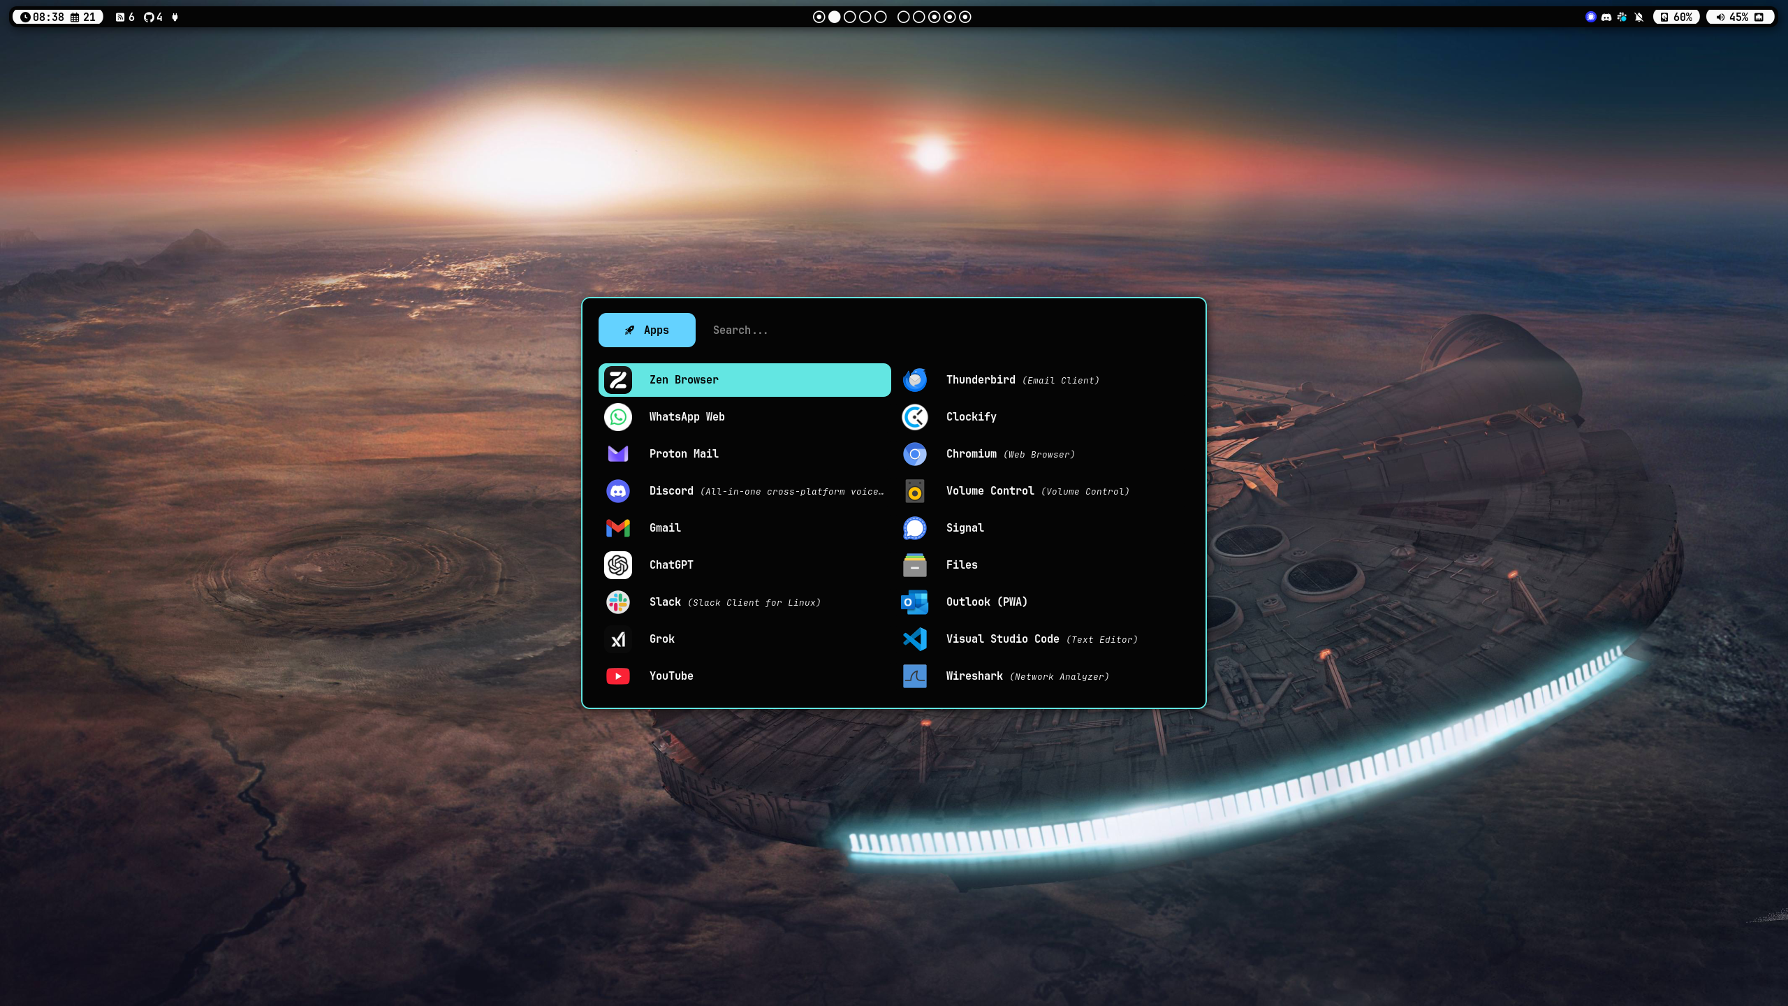The image size is (1788, 1006).
Task: Open WhatsApp Web from the launcher
Action: 745,417
